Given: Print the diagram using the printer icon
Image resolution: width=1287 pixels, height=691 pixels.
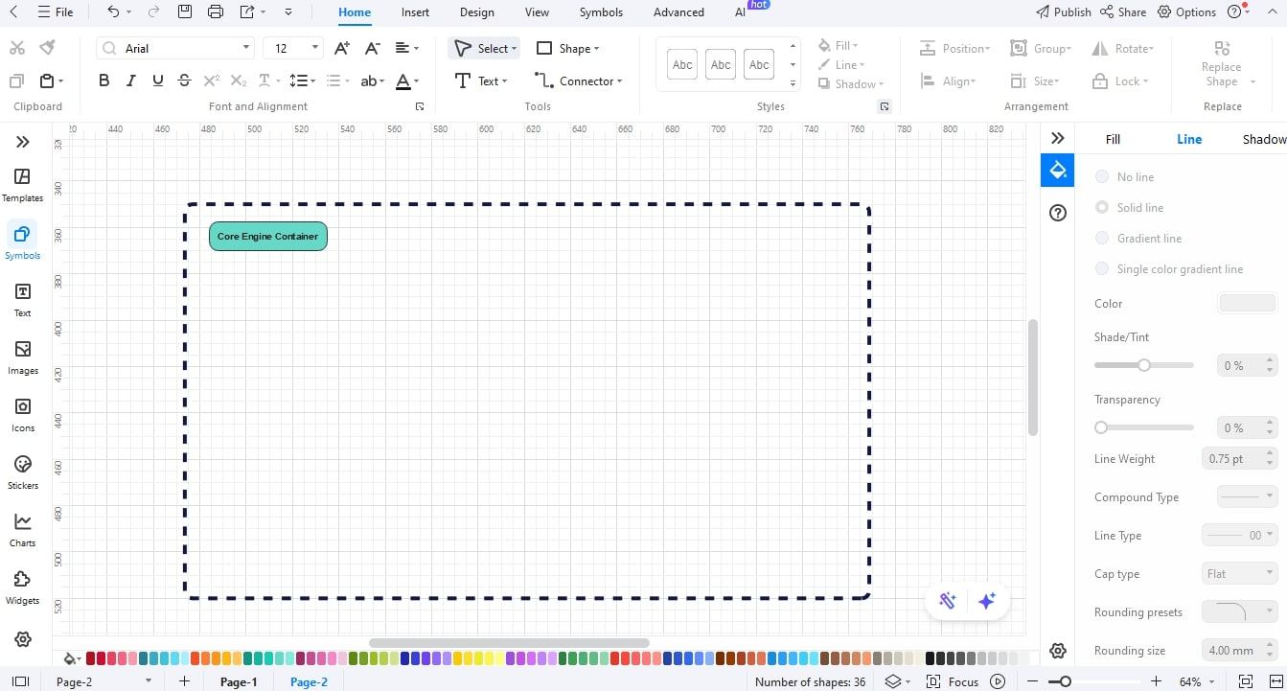Looking at the screenshot, I should [x=216, y=12].
